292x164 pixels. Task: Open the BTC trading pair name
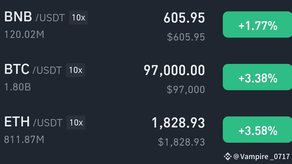click(33, 69)
